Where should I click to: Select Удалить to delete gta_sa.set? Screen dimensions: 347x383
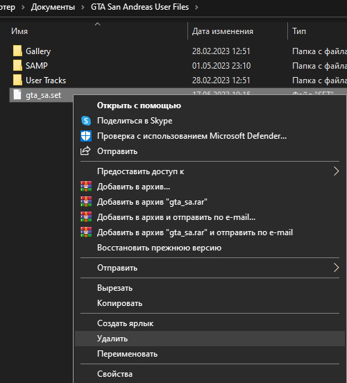coord(210,339)
